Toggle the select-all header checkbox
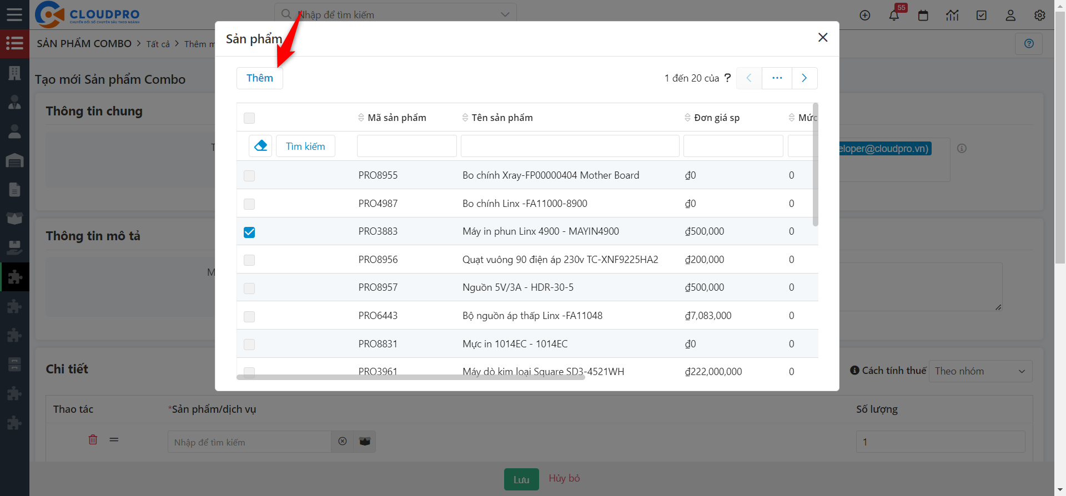This screenshot has height=496, width=1066. tap(249, 118)
